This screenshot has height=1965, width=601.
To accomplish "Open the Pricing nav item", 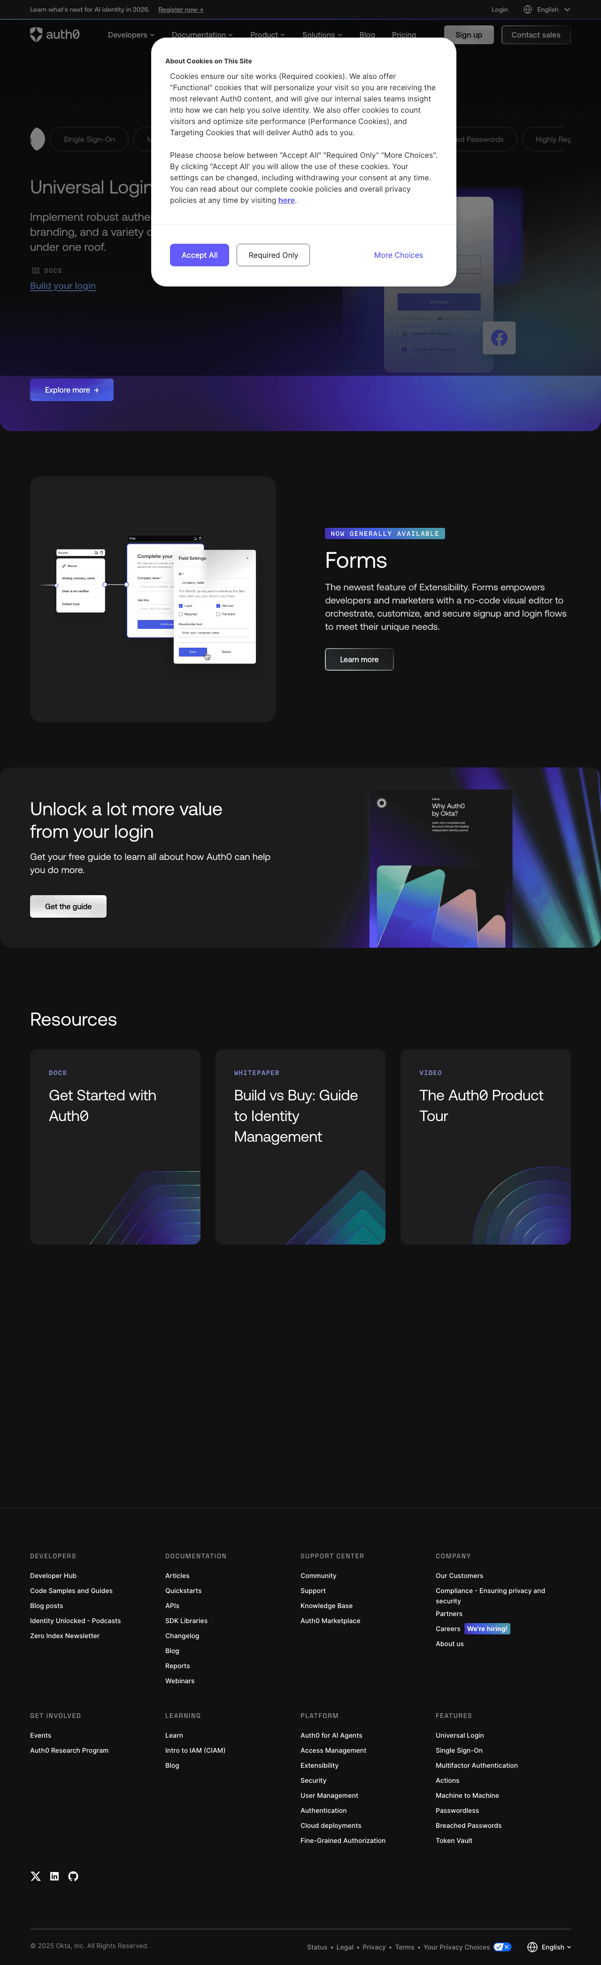I will pyautogui.click(x=403, y=35).
